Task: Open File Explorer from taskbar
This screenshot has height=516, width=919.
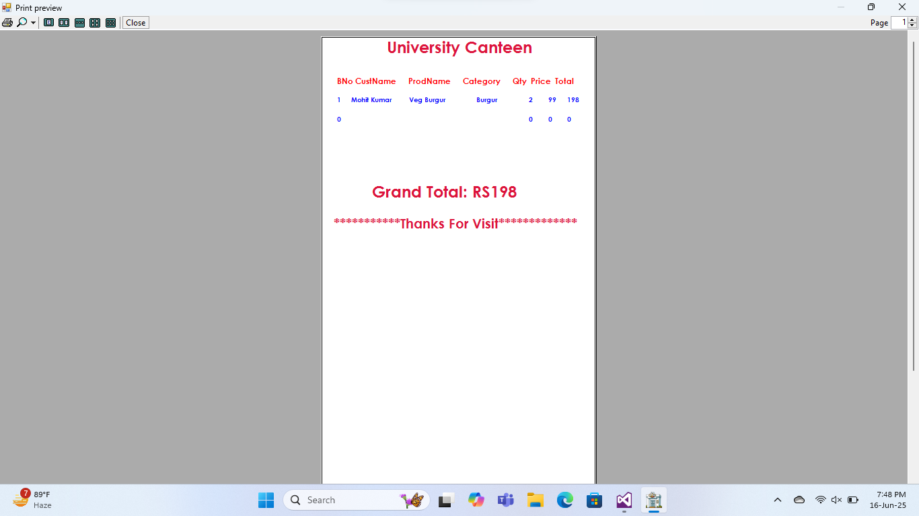Action: pyautogui.click(x=535, y=500)
